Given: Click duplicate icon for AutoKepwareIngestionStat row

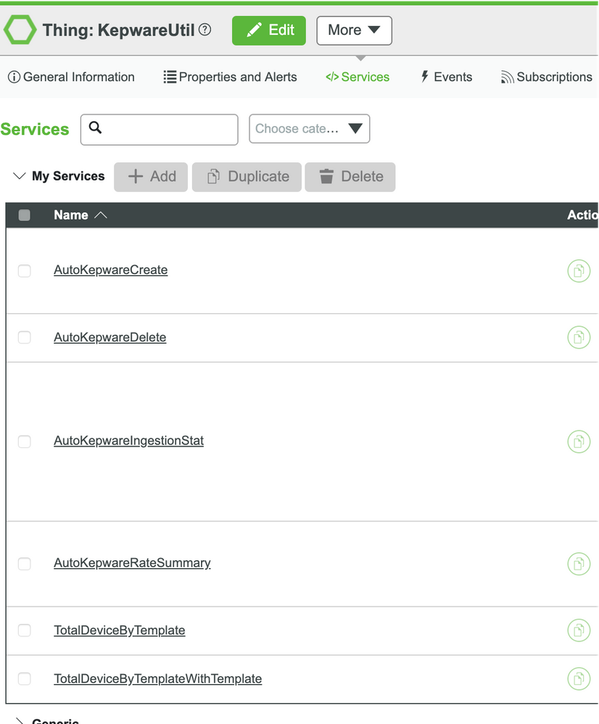Looking at the screenshot, I should coord(578,441).
